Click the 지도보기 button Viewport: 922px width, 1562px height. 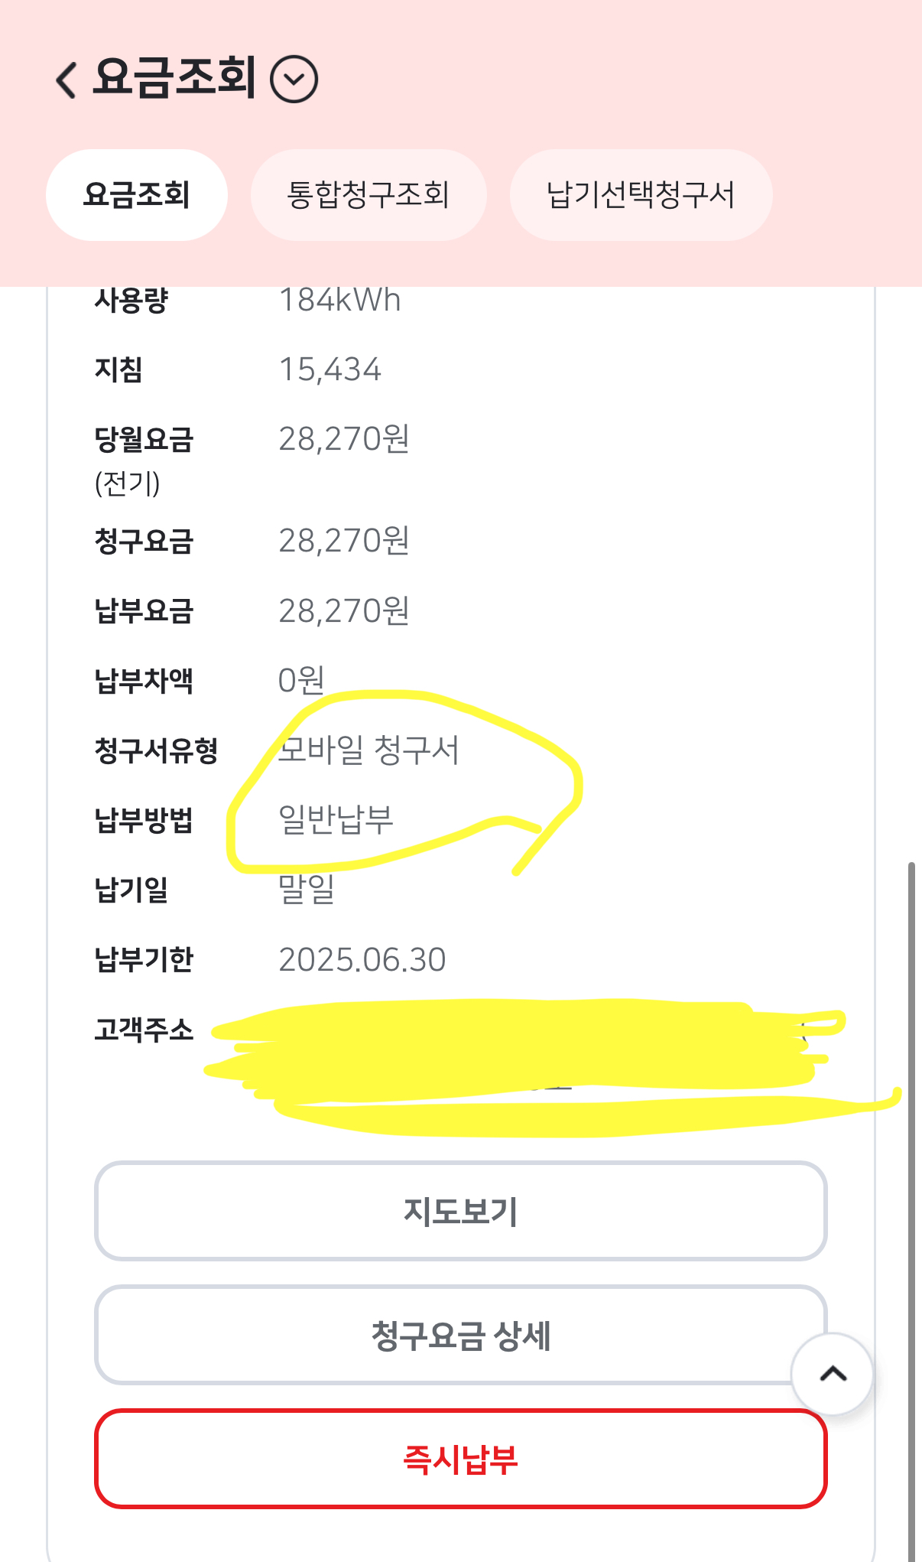[x=460, y=1212]
